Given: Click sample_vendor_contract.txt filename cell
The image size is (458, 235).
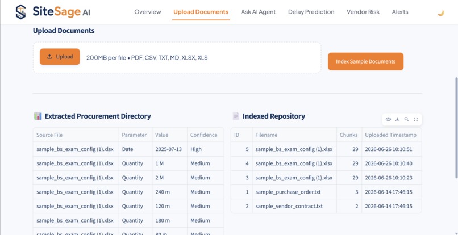Looking at the screenshot, I should click(x=294, y=207).
